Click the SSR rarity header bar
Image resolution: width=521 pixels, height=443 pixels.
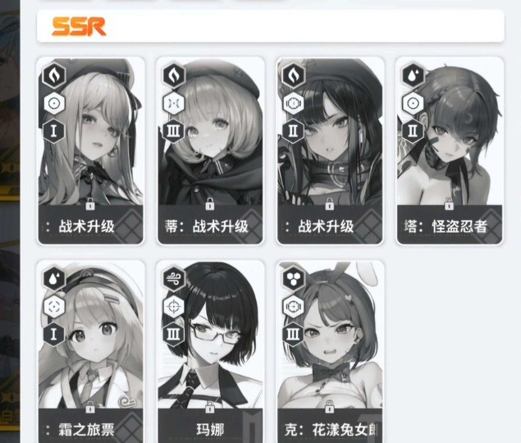pyautogui.click(x=271, y=26)
